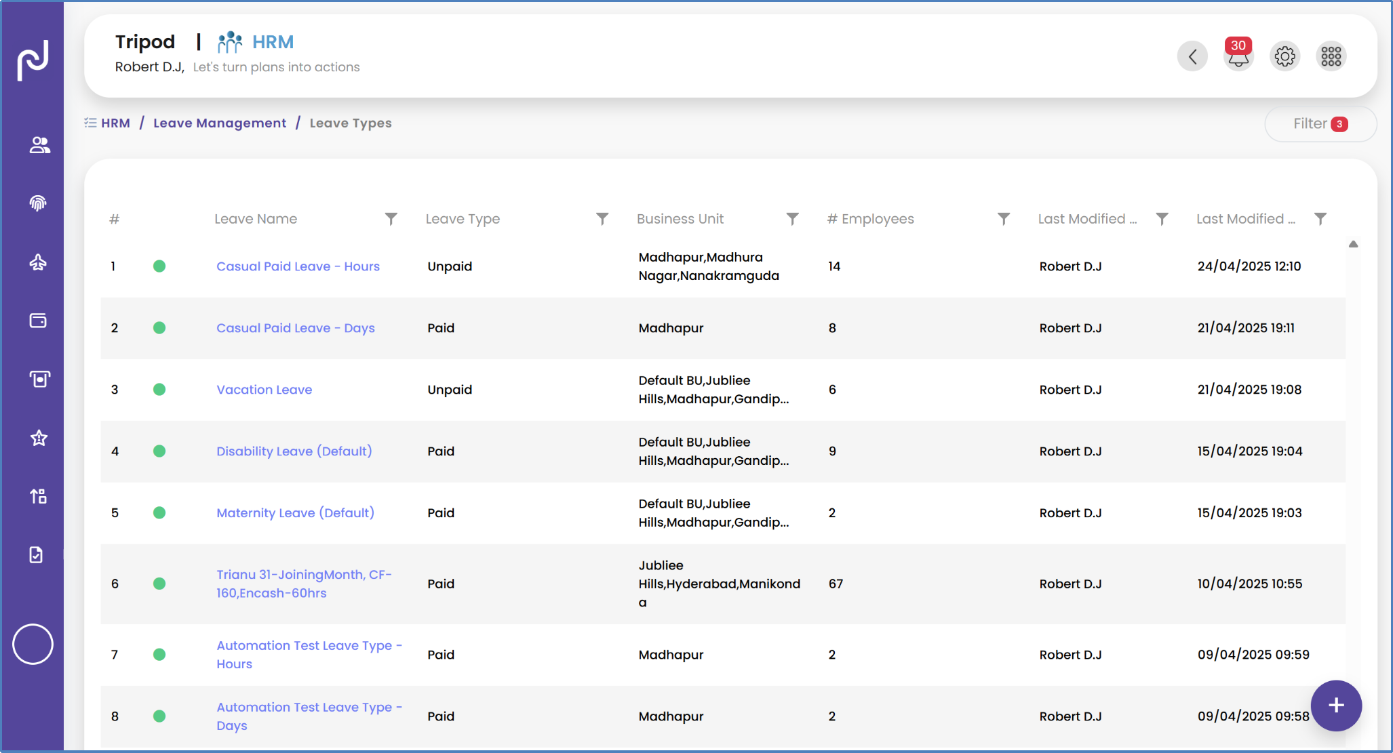Open notifications bell with 30 badge

(x=1238, y=54)
